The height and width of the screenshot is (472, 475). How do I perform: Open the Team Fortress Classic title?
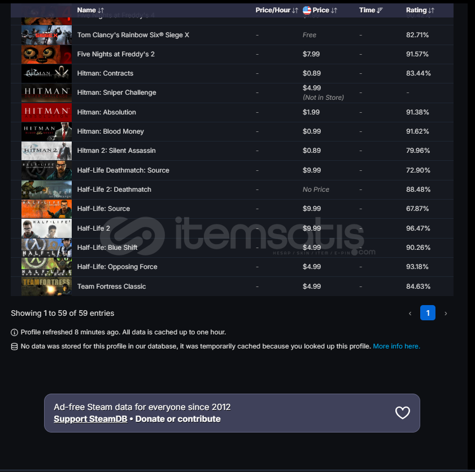[111, 286]
